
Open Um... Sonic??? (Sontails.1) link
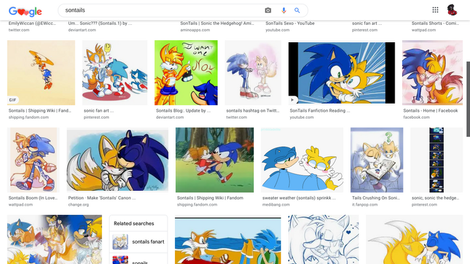[x=100, y=24]
